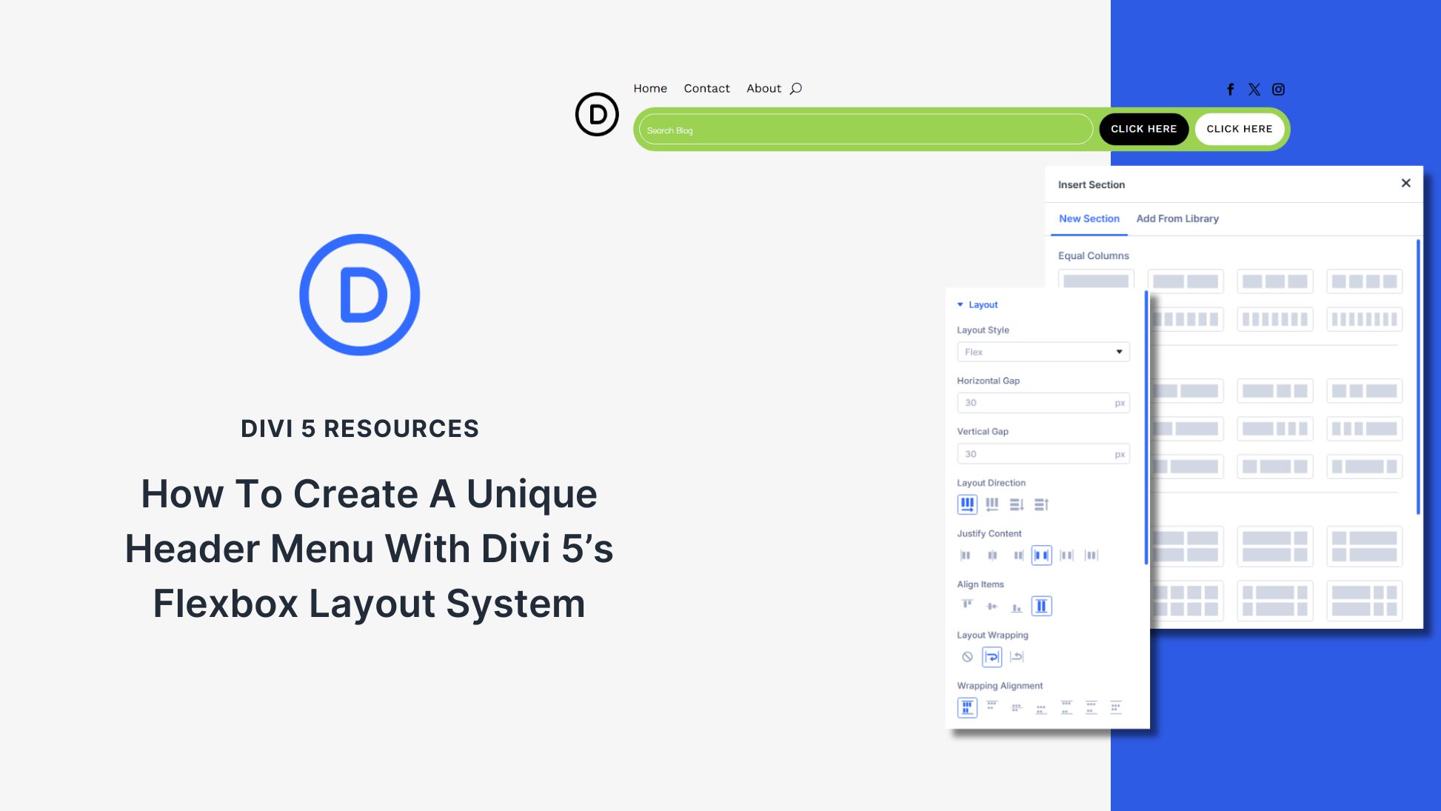Select the reverse row layout direction
Viewport: 1441px width, 811px height.
point(992,504)
